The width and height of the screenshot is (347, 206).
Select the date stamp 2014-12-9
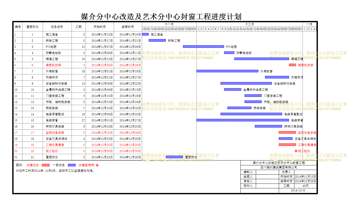click(x=298, y=190)
